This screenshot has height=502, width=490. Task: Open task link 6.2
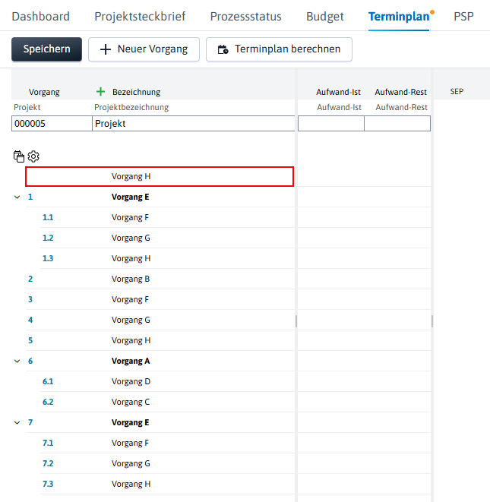pos(48,402)
